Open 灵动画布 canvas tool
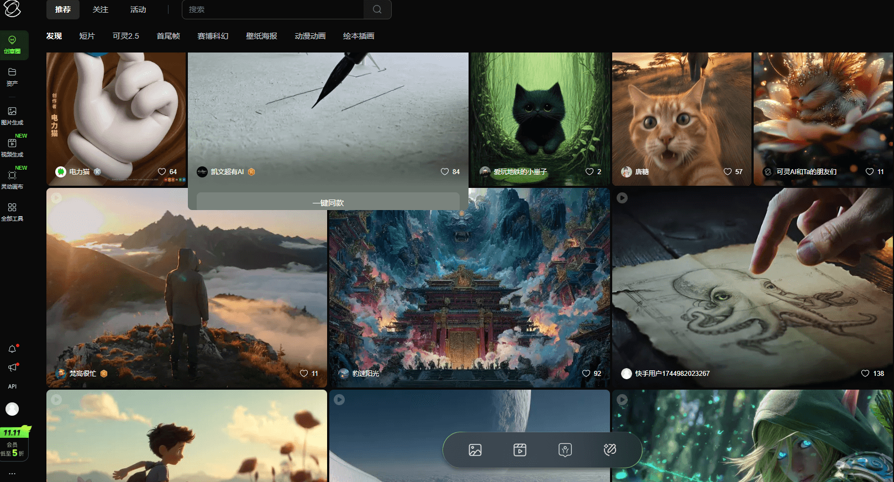The height and width of the screenshot is (482, 894). tap(12, 180)
